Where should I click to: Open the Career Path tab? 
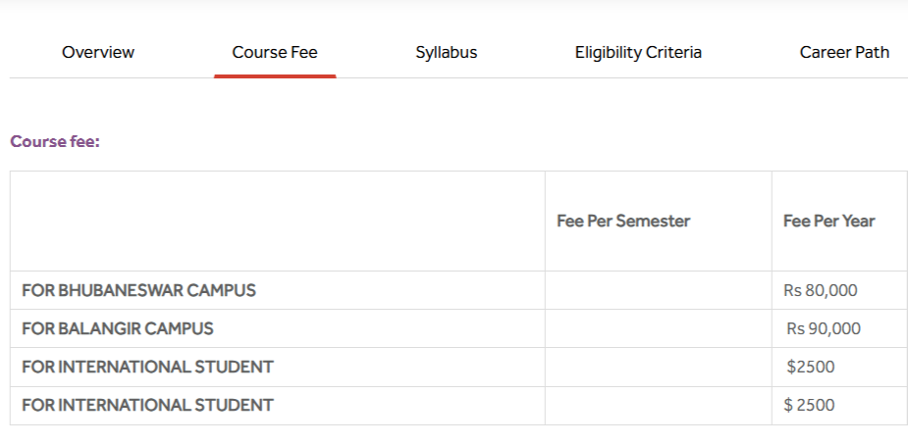pos(844,53)
